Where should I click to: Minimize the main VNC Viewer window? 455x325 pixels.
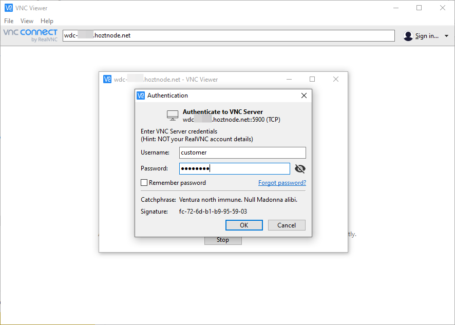tap(396, 8)
